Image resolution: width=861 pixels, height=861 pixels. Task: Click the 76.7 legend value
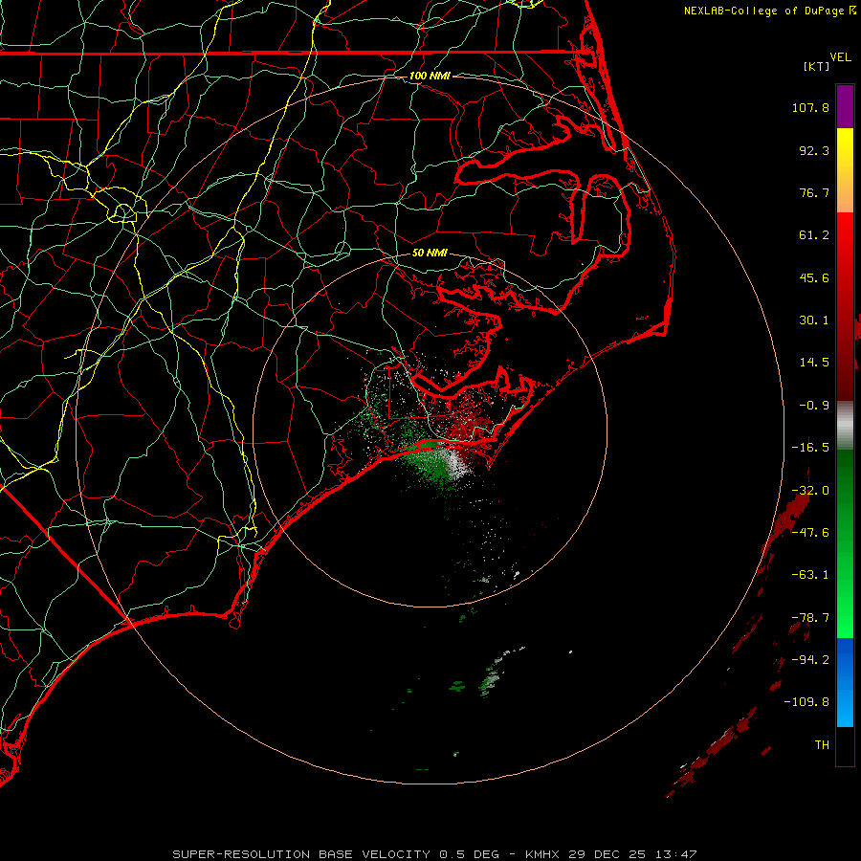pyautogui.click(x=814, y=192)
